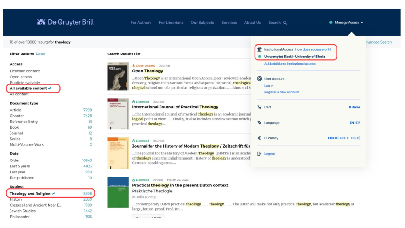Change currency to GBP £
Image resolution: width=405 pixels, height=228 pixels.
coord(344,138)
